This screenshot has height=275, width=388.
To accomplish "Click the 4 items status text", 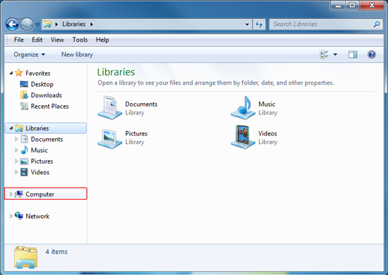I will [x=56, y=252].
